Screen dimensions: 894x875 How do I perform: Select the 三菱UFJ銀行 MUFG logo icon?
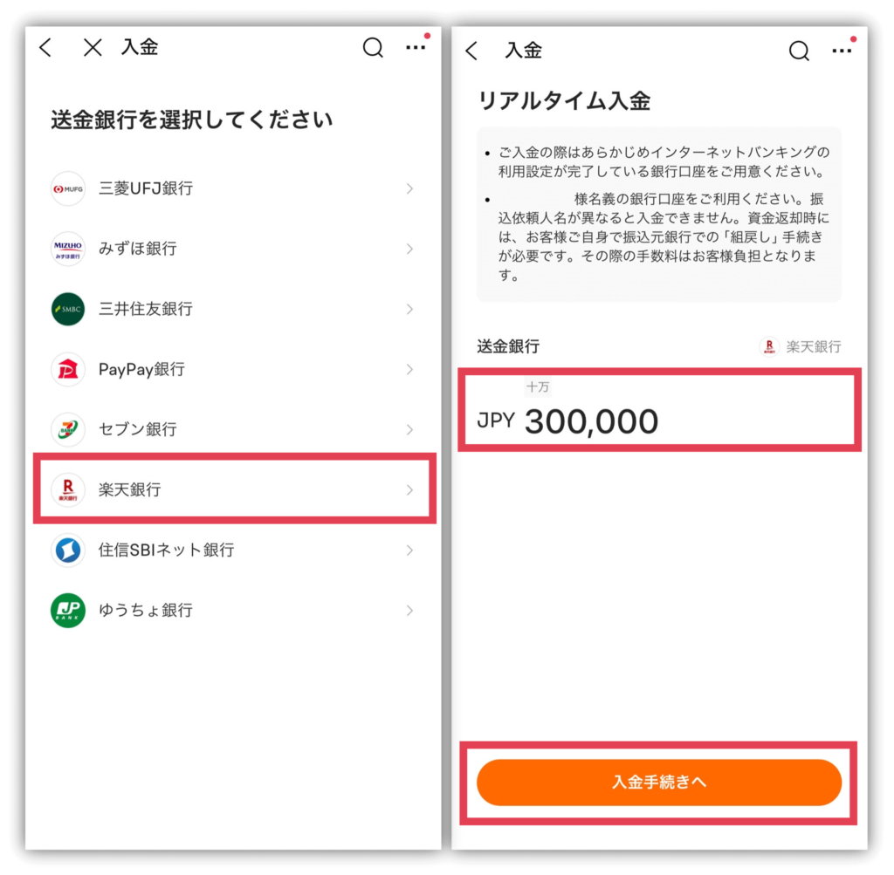pos(68,188)
